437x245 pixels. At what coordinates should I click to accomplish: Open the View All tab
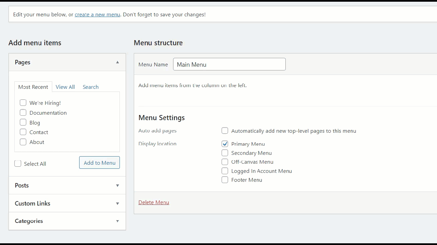pos(65,87)
